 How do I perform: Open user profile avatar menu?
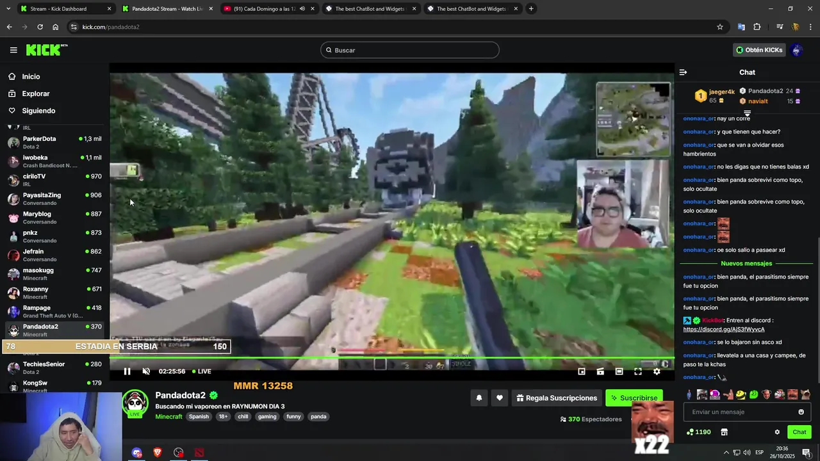point(796,50)
